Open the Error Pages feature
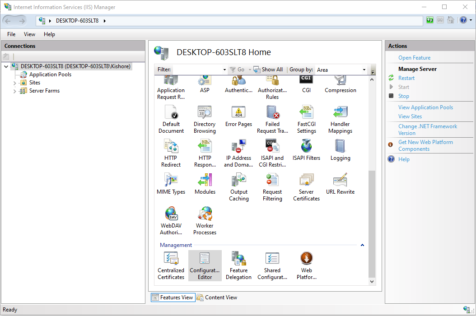476x316 pixels. pos(238,116)
